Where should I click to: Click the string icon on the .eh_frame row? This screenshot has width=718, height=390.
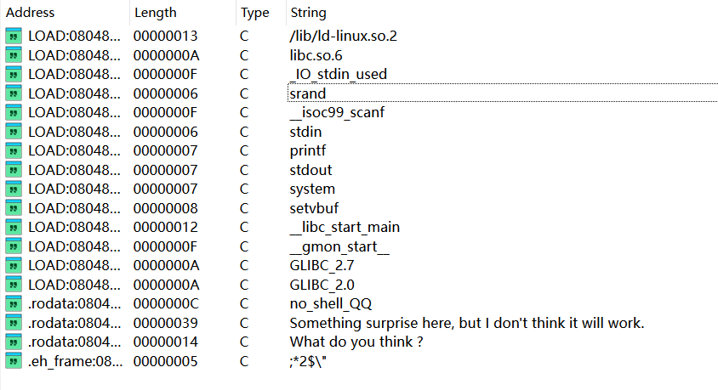(14, 361)
